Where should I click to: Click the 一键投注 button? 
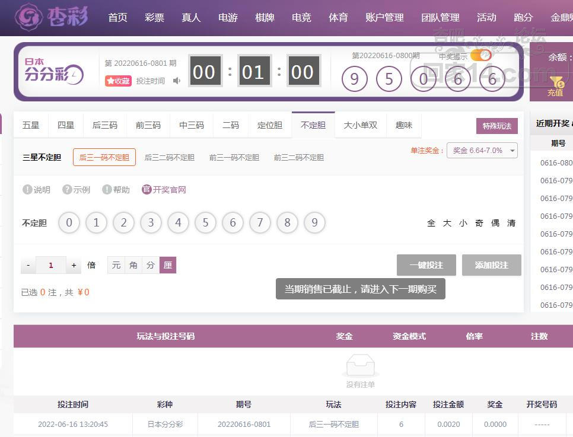[x=426, y=265]
